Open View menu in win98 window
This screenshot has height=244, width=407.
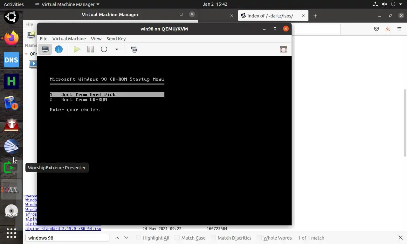(96, 38)
